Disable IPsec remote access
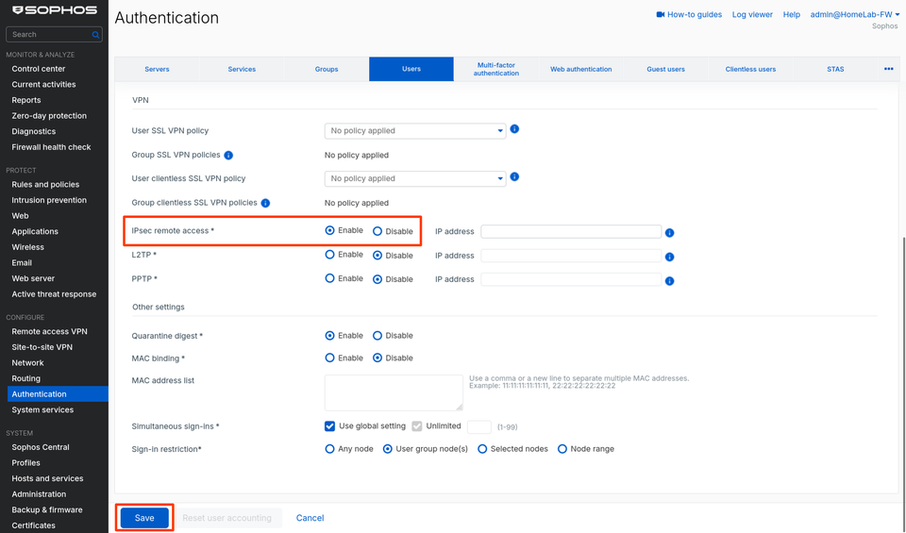 (377, 231)
